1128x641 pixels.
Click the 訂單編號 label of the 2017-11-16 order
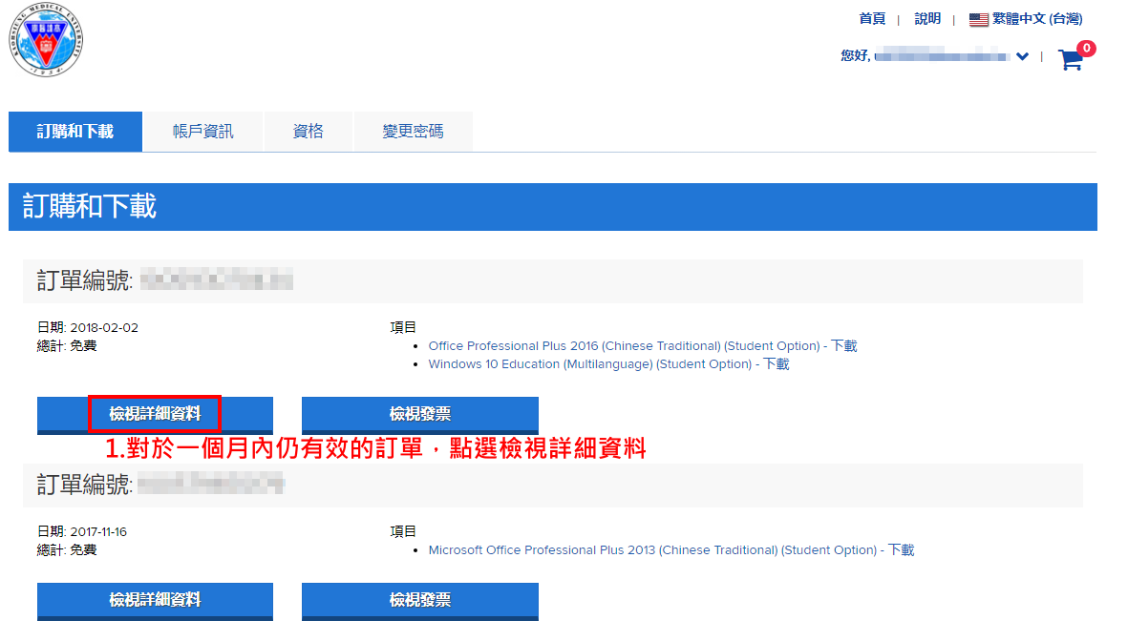(x=85, y=485)
